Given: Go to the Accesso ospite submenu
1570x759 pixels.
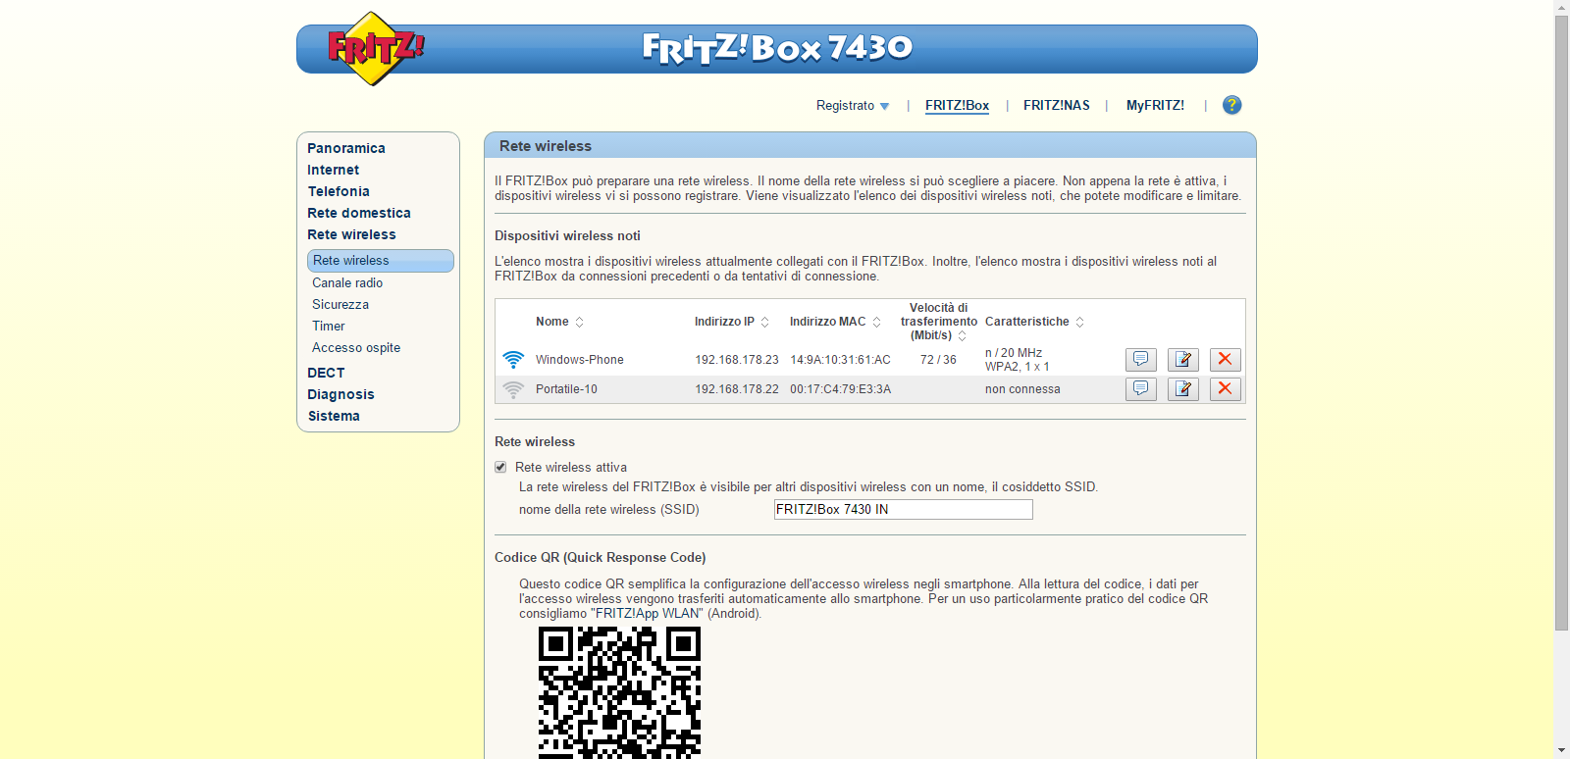Looking at the screenshot, I should coord(356,347).
